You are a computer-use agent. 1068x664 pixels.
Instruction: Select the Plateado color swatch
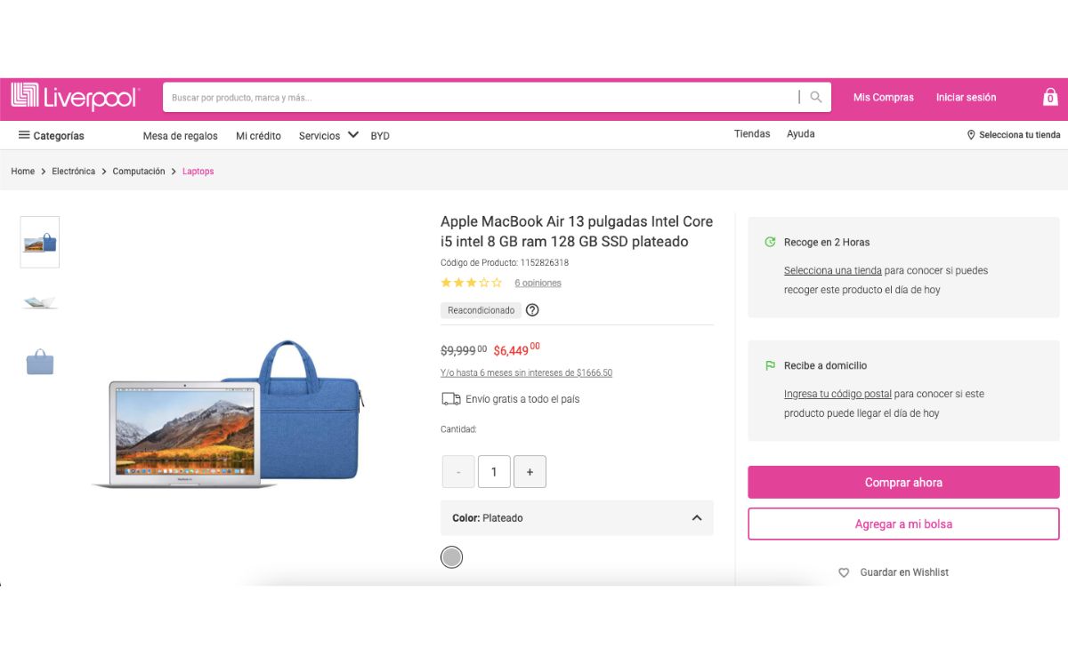point(452,557)
